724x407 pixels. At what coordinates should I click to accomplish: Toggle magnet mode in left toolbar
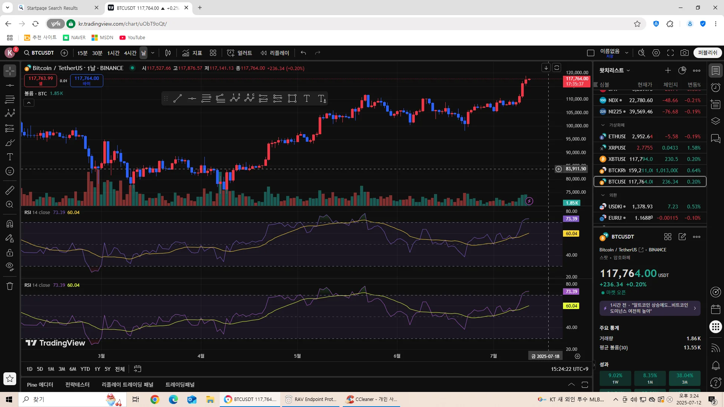(x=10, y=224)
